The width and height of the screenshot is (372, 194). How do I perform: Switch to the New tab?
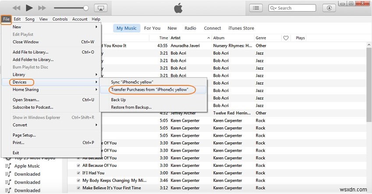pyautogui.click(x=172, y=28)
